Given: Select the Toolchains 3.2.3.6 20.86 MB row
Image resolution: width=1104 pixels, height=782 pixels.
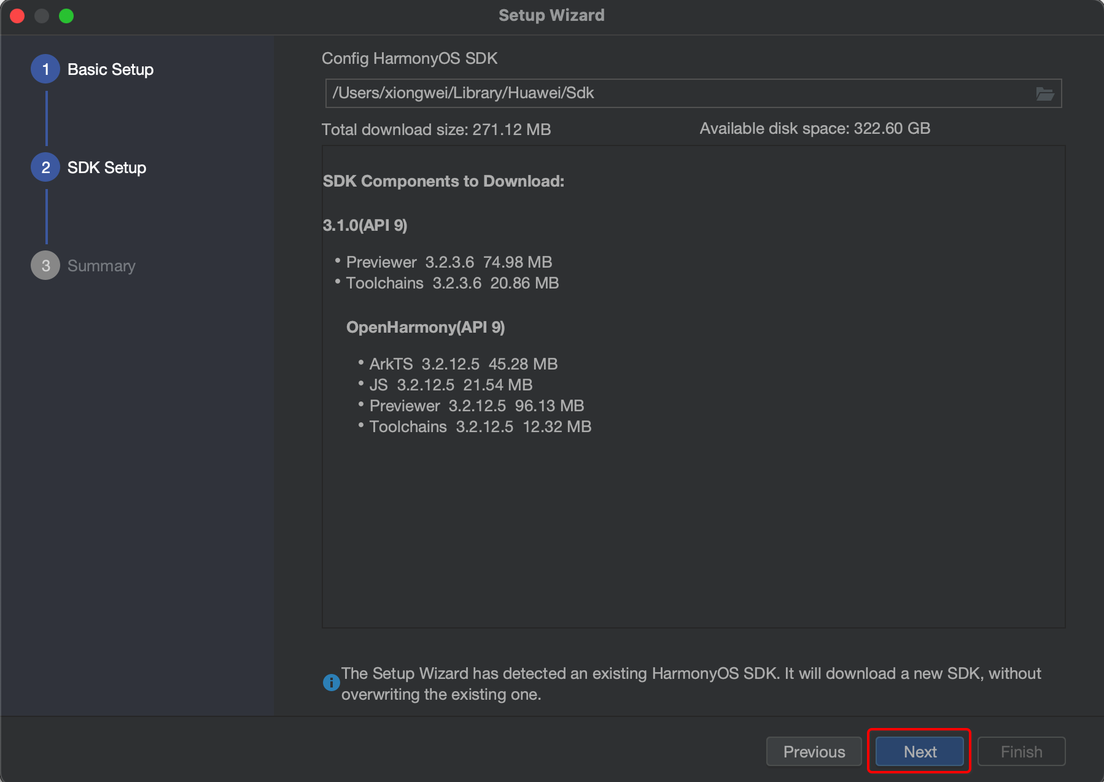Looking at the screenshot, I should coord(453,283).
